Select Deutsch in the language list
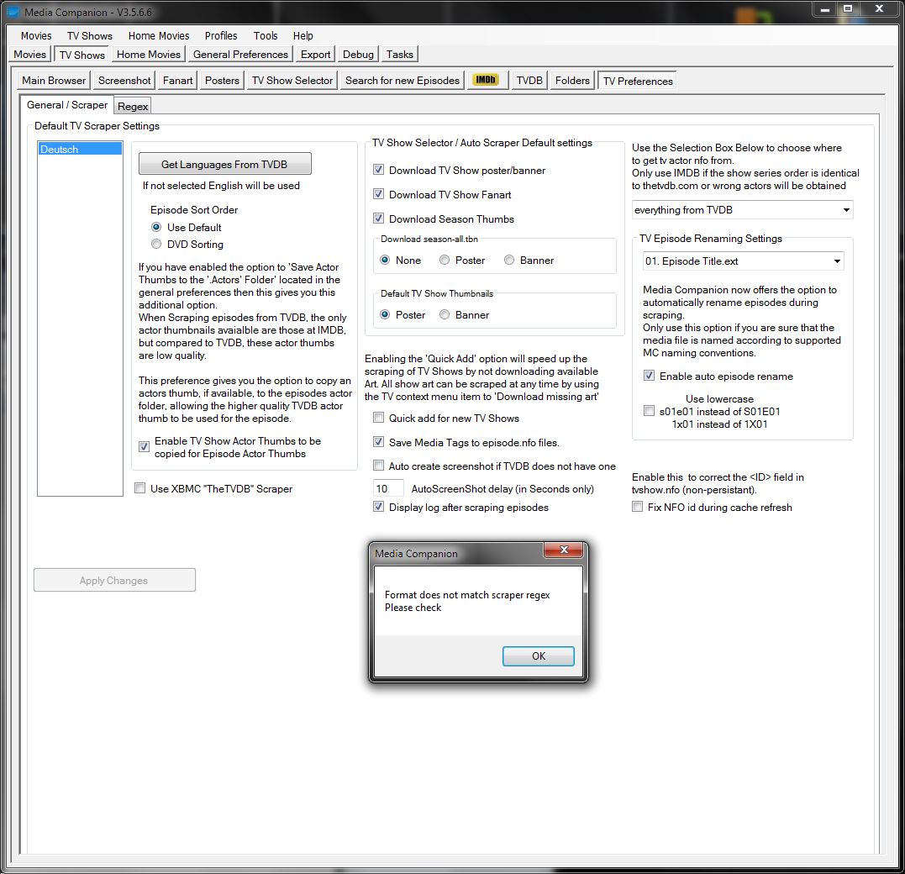905x874 pixels. point(80,149)
